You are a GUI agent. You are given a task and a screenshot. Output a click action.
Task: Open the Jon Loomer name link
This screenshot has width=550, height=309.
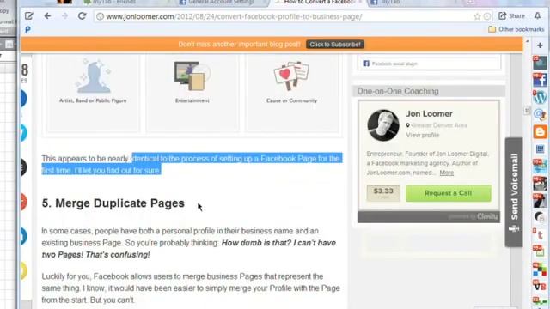tap(430, 114)
